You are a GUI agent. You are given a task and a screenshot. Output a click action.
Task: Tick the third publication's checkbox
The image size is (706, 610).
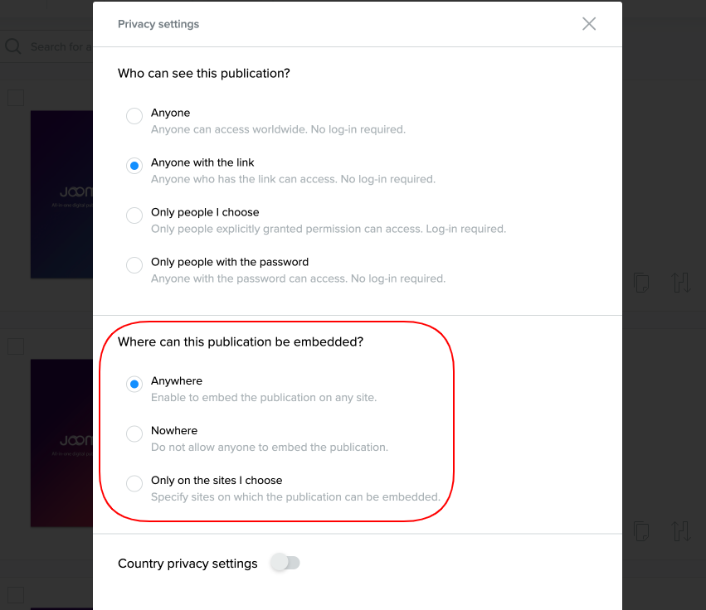(16, 595)
